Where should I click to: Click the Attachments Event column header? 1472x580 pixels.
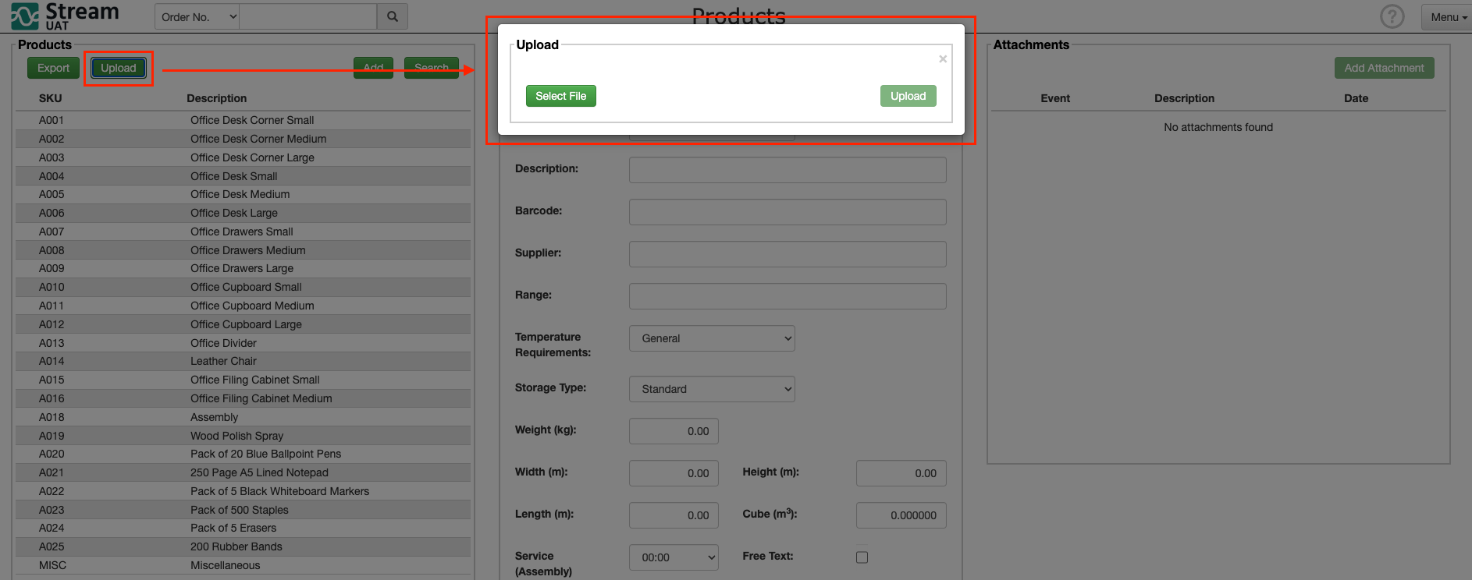(1055, 98)
